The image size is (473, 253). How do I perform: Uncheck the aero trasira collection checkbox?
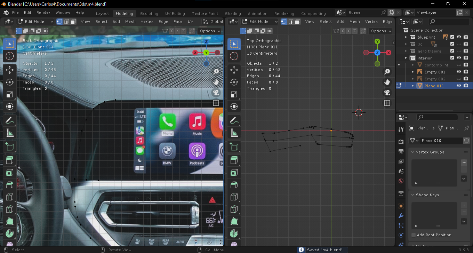(452, 51)
